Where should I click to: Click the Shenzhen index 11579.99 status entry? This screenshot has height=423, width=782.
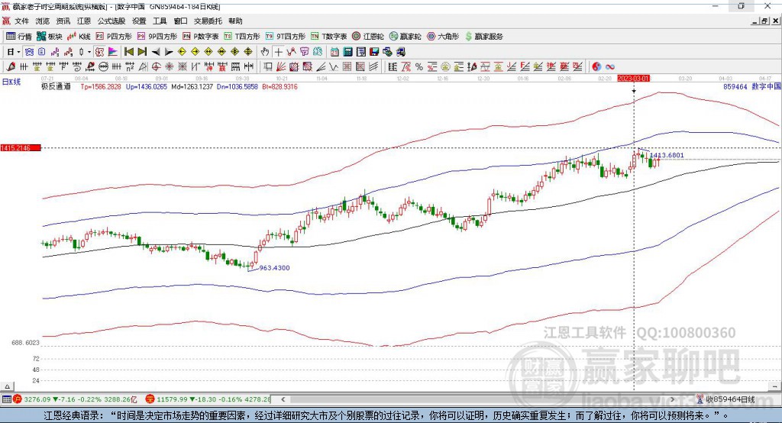(208, 399)
